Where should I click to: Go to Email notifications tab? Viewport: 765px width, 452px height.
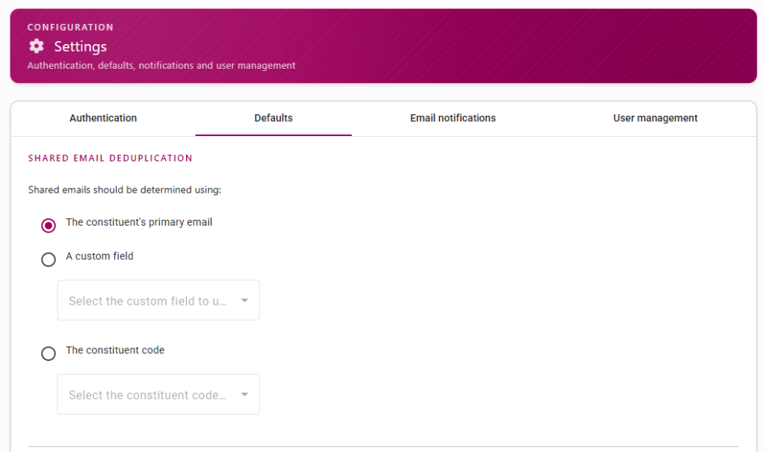point(453,118)
